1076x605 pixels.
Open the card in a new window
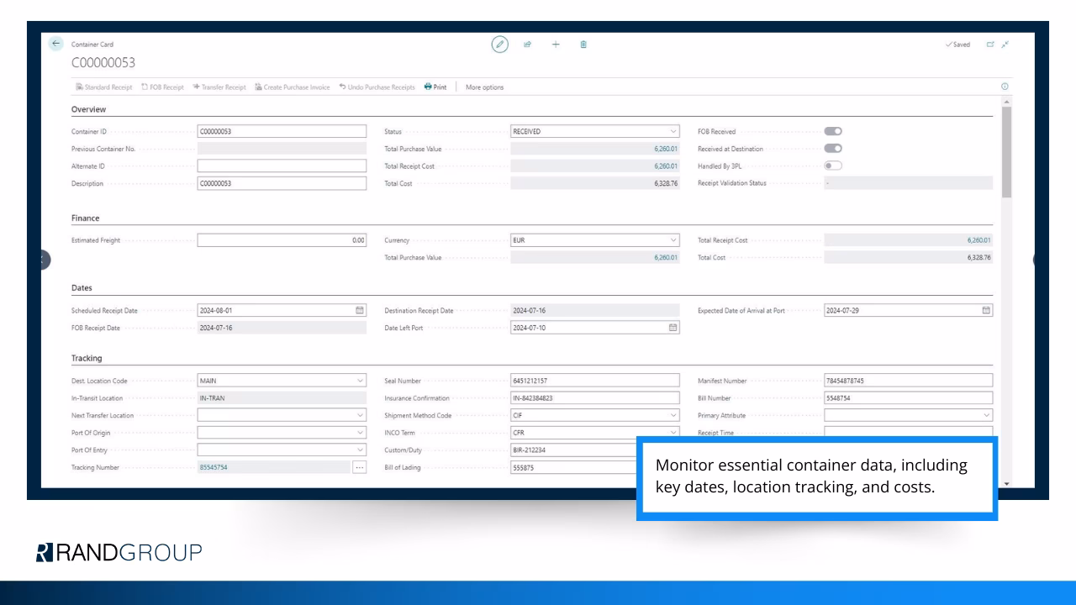click(989, 45)
